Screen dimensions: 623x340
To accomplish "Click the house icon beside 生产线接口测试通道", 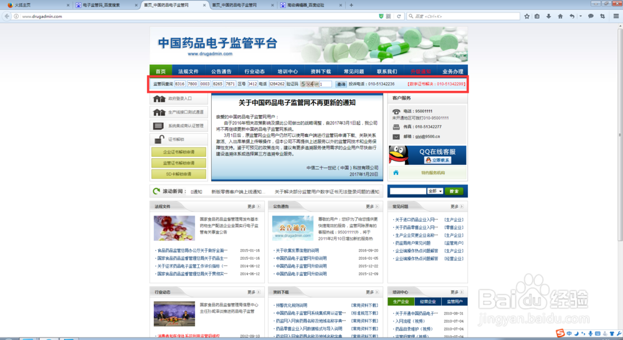I will pyautogui.click(x=159, y=112).
